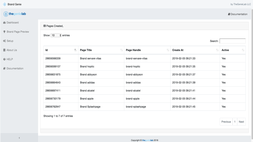The height and width of the screenshot is (142, 253).
Task: Click the Previous pagination button
Action: pyautogui.click(x=226, y=122)
